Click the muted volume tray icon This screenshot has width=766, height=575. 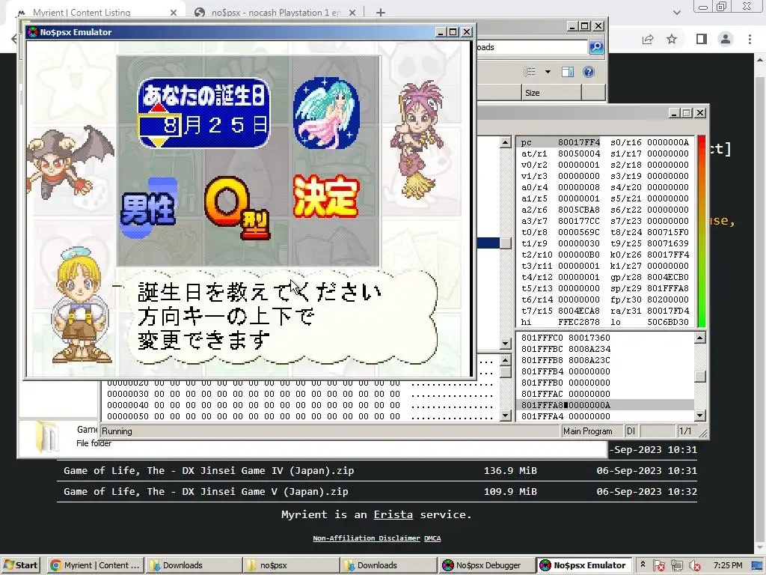(694, 566)
